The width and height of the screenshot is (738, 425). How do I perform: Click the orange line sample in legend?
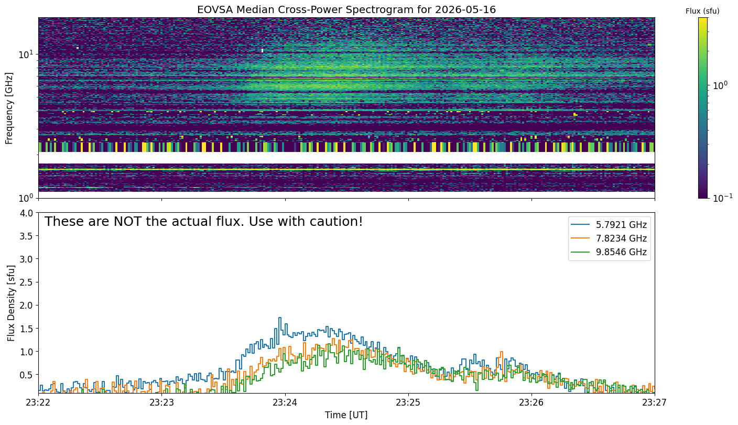580,238
